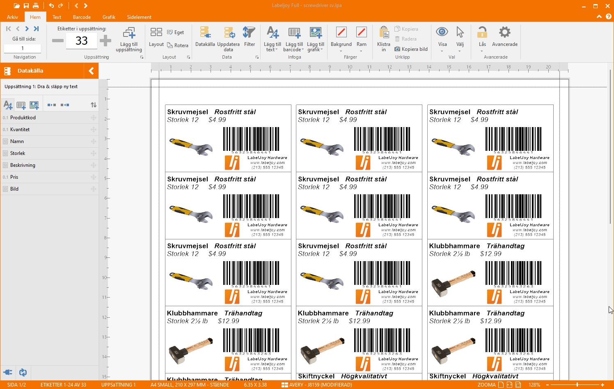Open Lägg till grafik dropdown
The image size is (614, 389).
pyautogui.click(x=315, y=39)
